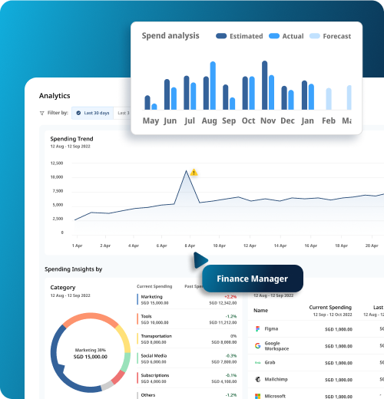Screen dimensions: 384x399
Task: Click the Name column header
Action: pos(260,310)
